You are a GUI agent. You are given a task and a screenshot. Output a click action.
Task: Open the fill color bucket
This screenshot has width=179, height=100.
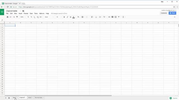pyautogui.click(x=79, y=17)
